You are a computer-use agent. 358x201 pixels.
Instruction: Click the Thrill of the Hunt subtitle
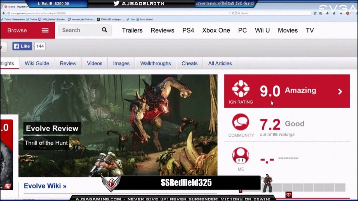46,143
